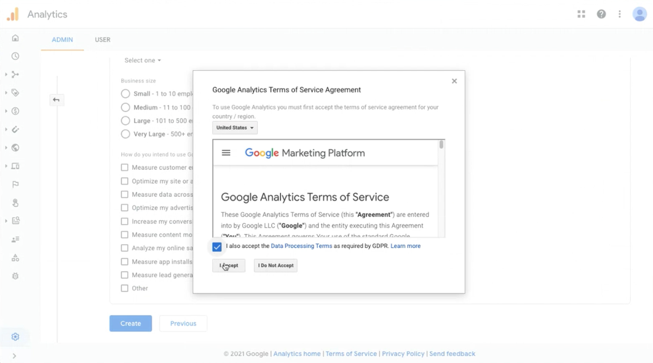Viewport: 653px width, 363px height.
Task: Open the Monetization dollar sidebar icon
Action: (x=15, y=111)
